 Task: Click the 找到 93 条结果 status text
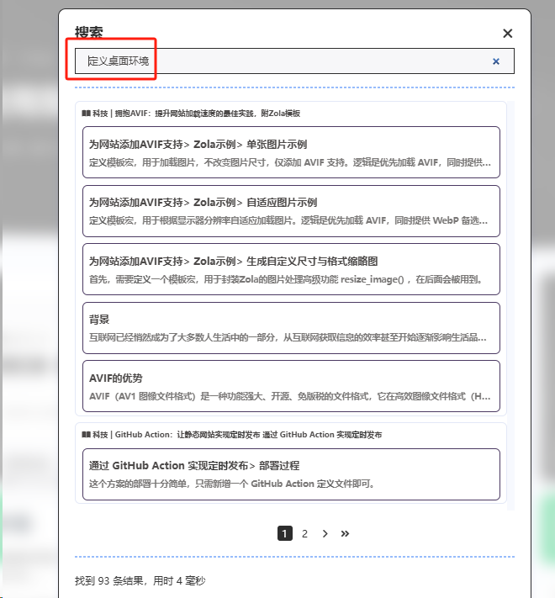tap(140, 580)
